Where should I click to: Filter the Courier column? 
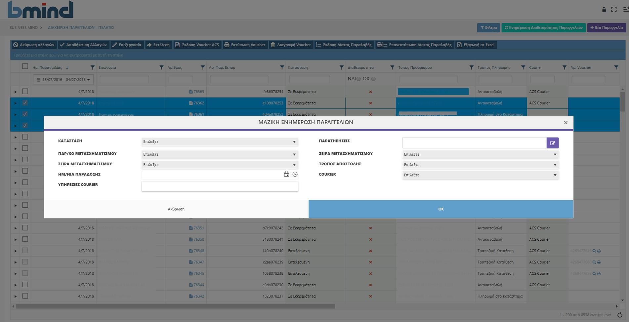(564, 67)
